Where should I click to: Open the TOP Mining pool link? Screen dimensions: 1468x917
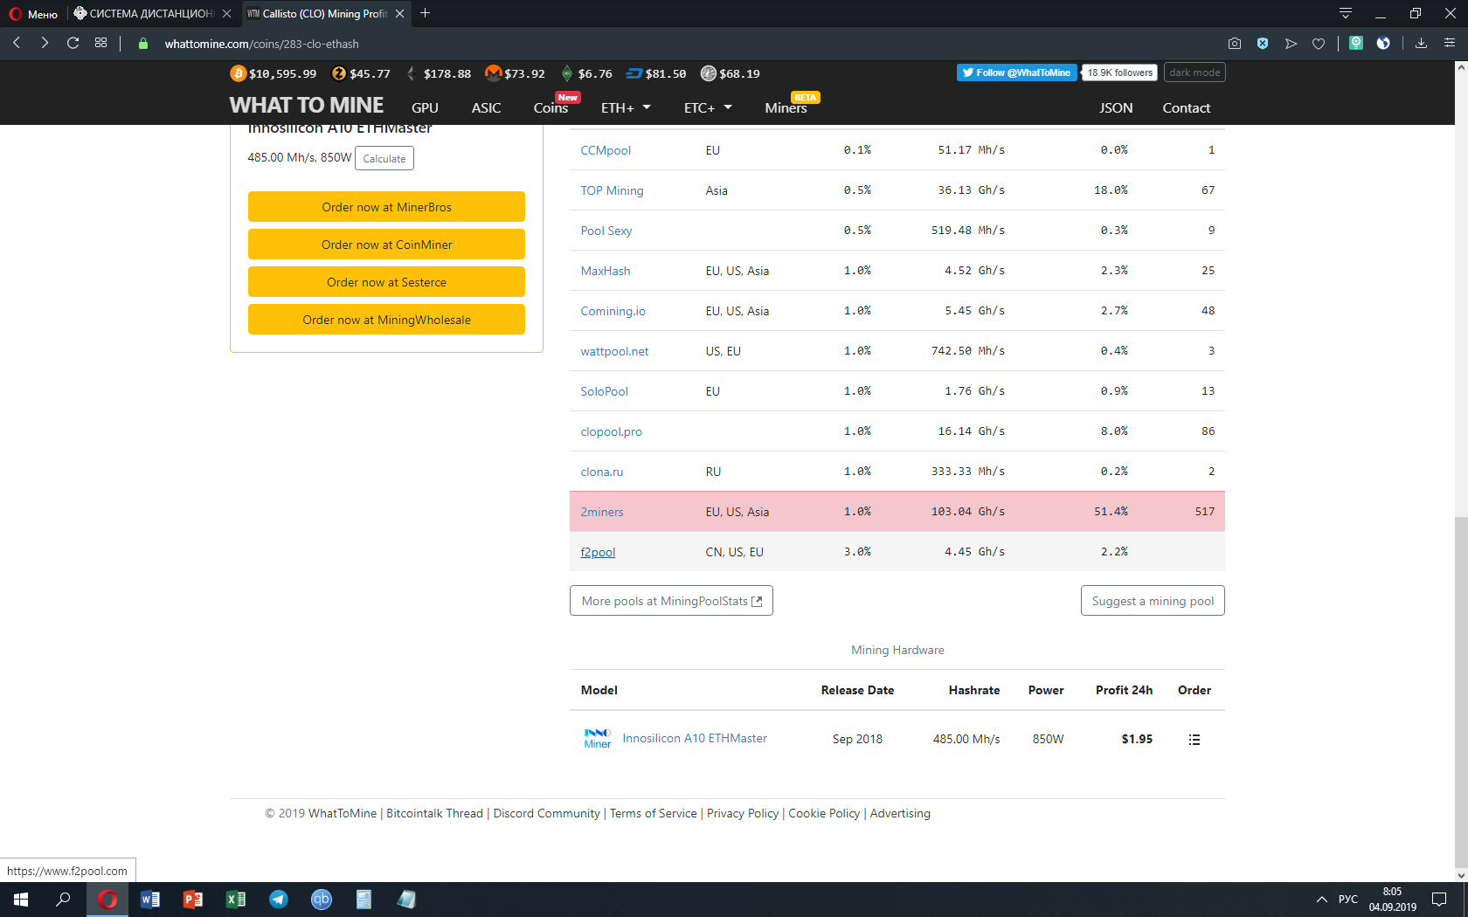612,190
